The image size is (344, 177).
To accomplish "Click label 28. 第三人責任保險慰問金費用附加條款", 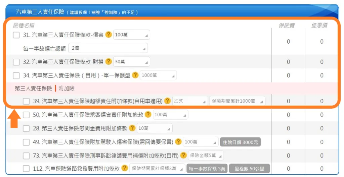I will coord(80,128).
